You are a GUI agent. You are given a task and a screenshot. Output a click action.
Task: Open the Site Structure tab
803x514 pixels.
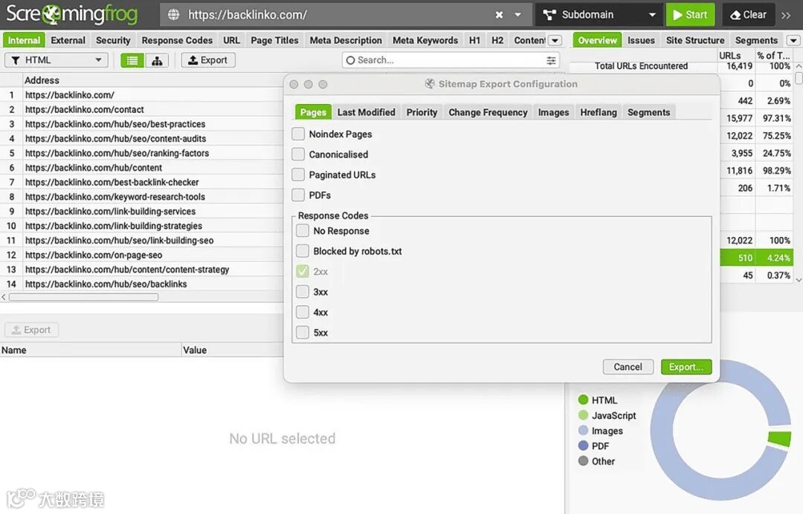(695, 40)
